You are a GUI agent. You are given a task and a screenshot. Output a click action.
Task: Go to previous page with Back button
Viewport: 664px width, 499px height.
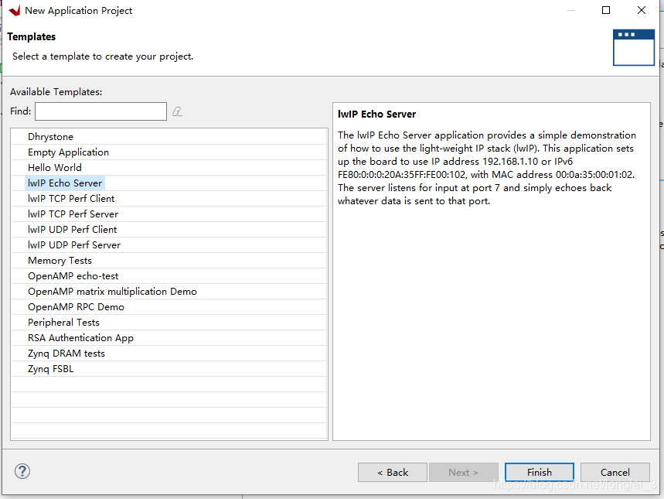[x=393, y=472]
